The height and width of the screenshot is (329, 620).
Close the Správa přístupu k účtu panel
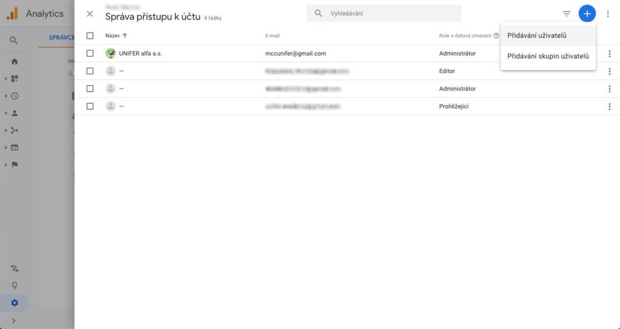[x=90, y=13]
